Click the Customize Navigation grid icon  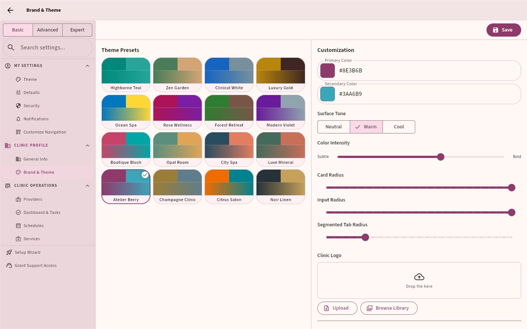(18, 132)
